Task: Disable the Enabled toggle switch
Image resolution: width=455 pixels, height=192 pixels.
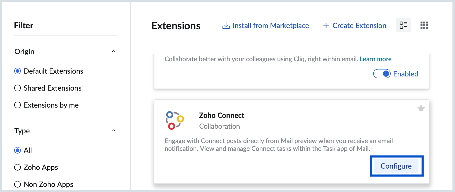Action: coord(382,74)
